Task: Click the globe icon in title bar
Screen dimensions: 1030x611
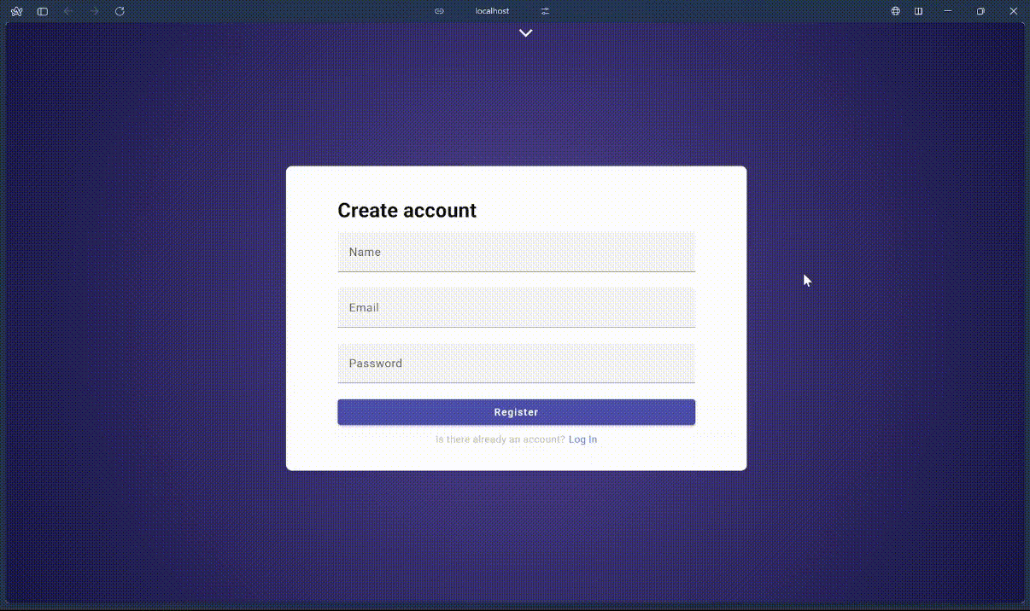Action: click(896, 11)
